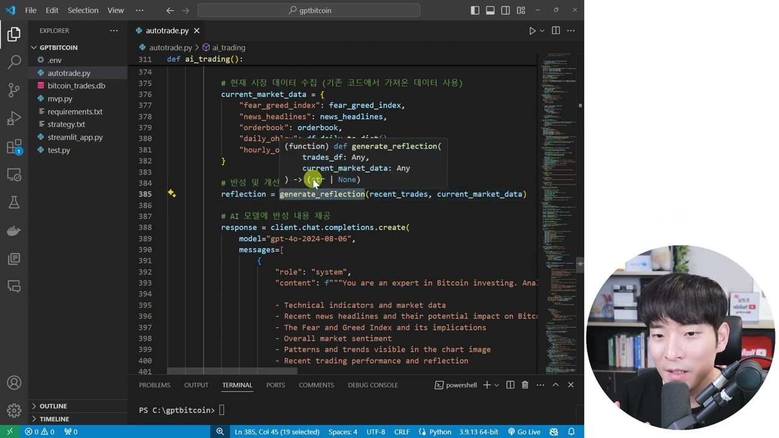
Task: Switch to the PORTS panel tab
Action: [275, 385]
